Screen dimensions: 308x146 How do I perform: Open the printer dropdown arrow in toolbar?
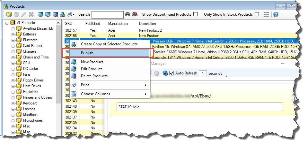(x=74, y=15)
